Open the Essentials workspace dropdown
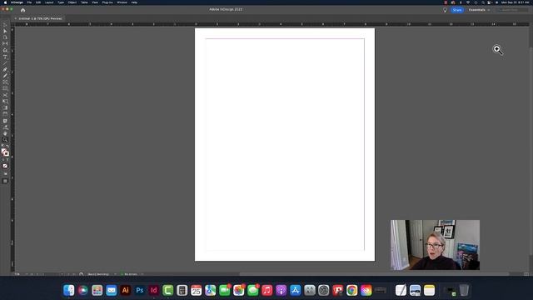This screenshot has width=533, height=300. tap(480, 10)
